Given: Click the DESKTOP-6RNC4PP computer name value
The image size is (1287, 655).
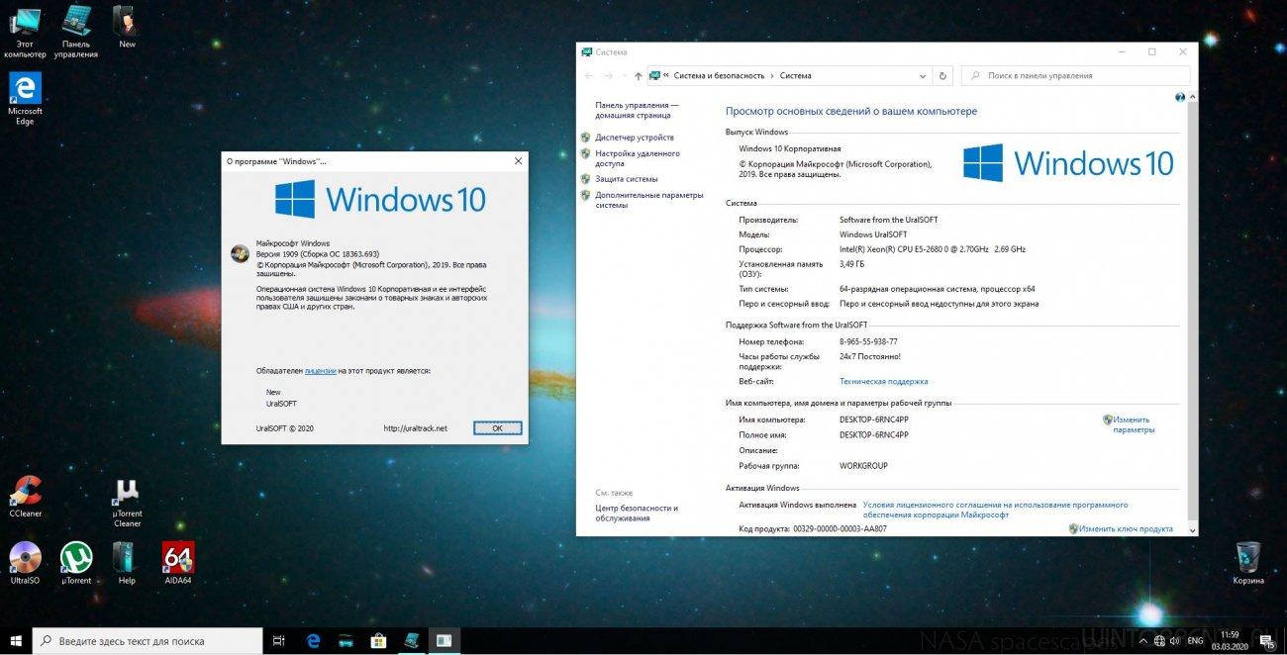Looking at the screenshot, I should click(x=874, y=420).
